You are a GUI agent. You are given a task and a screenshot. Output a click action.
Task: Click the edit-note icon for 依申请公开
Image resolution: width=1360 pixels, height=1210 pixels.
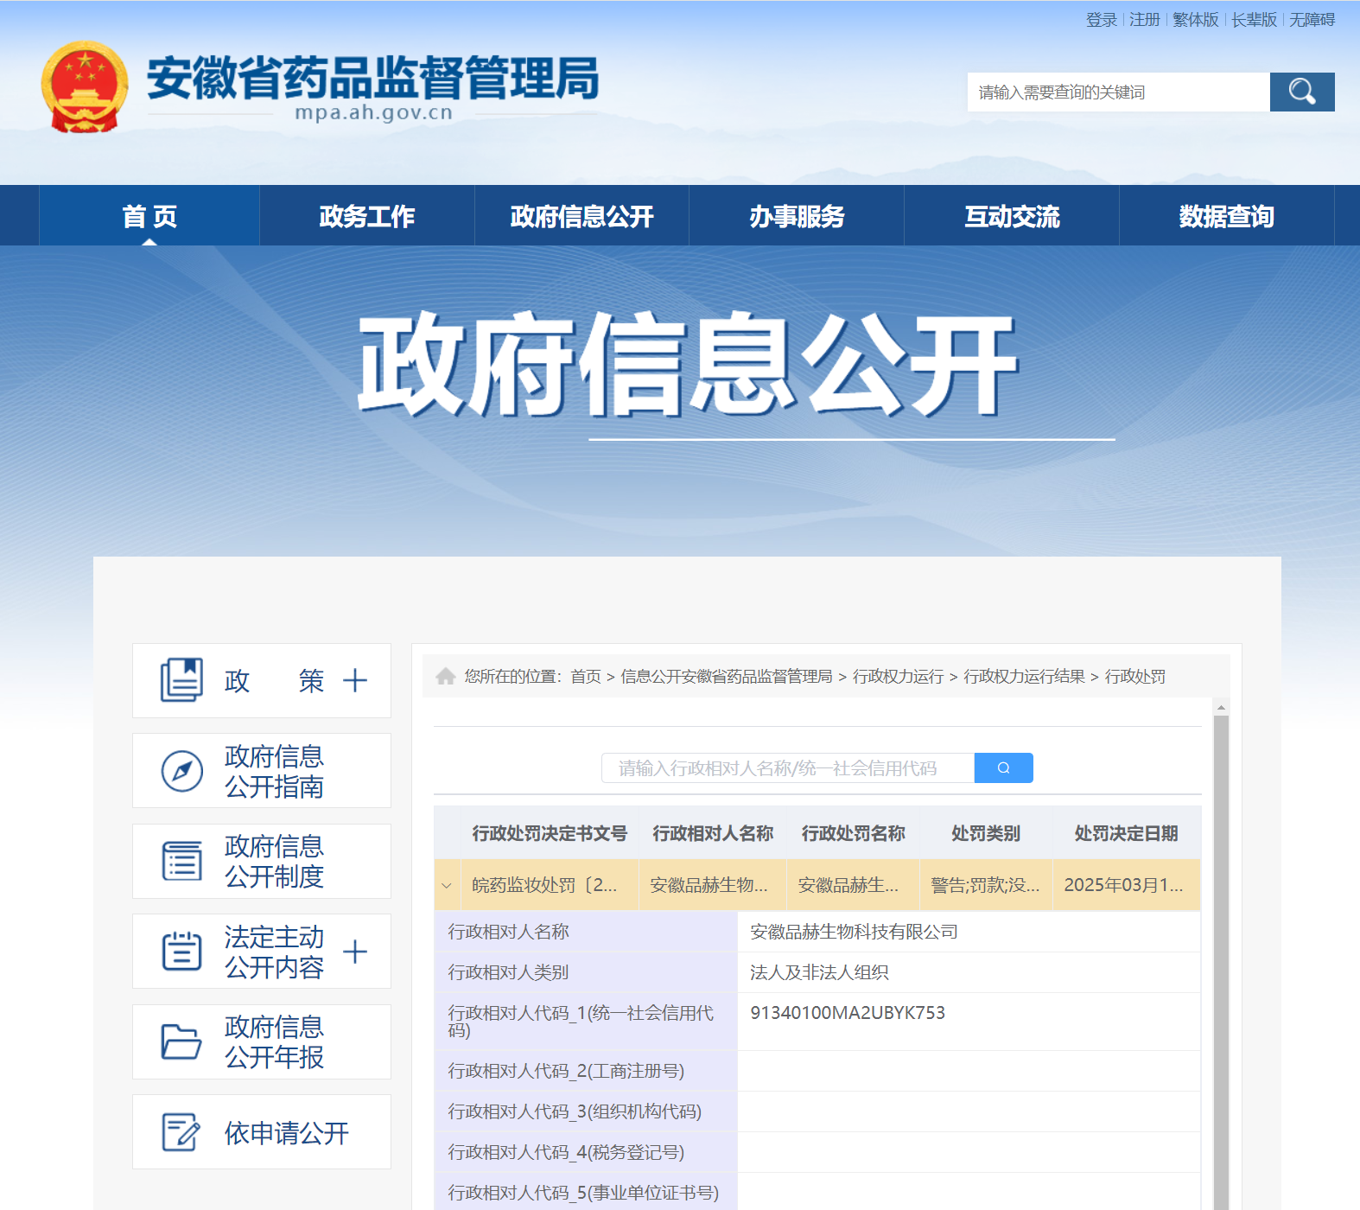point(181,1132)
